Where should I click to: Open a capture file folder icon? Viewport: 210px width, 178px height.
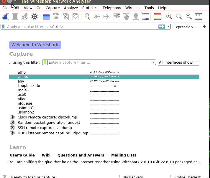pyautogui.click(x=46, y=17)
